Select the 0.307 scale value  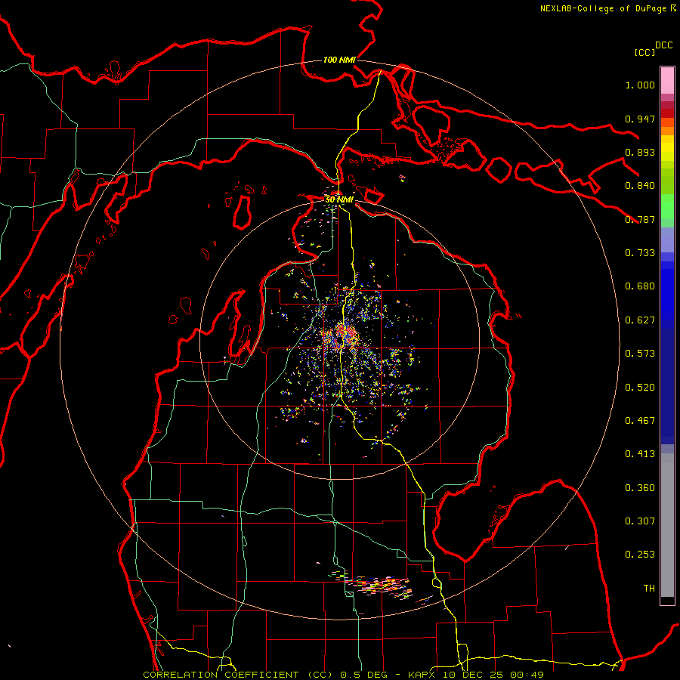[x=640, y=521]
